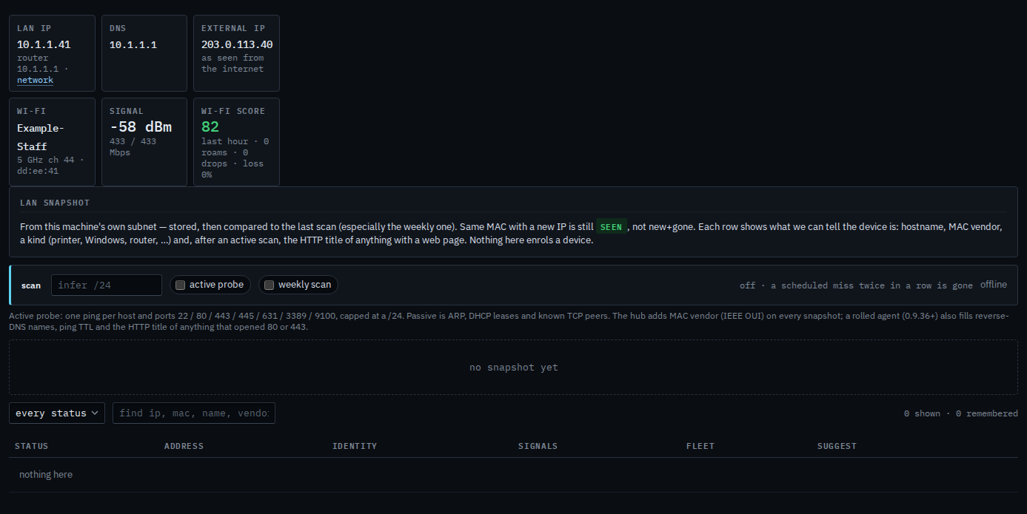Select the external IP 203.0.113.40

237,44
